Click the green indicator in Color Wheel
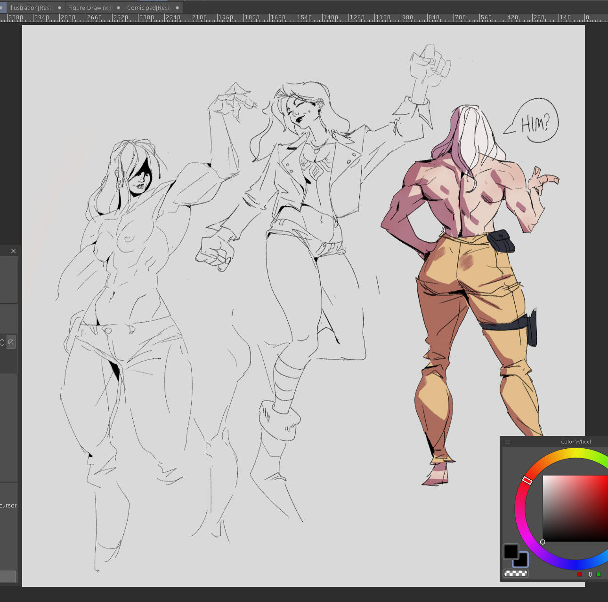The width and height of the screenshot is (608, 602). 599,574
